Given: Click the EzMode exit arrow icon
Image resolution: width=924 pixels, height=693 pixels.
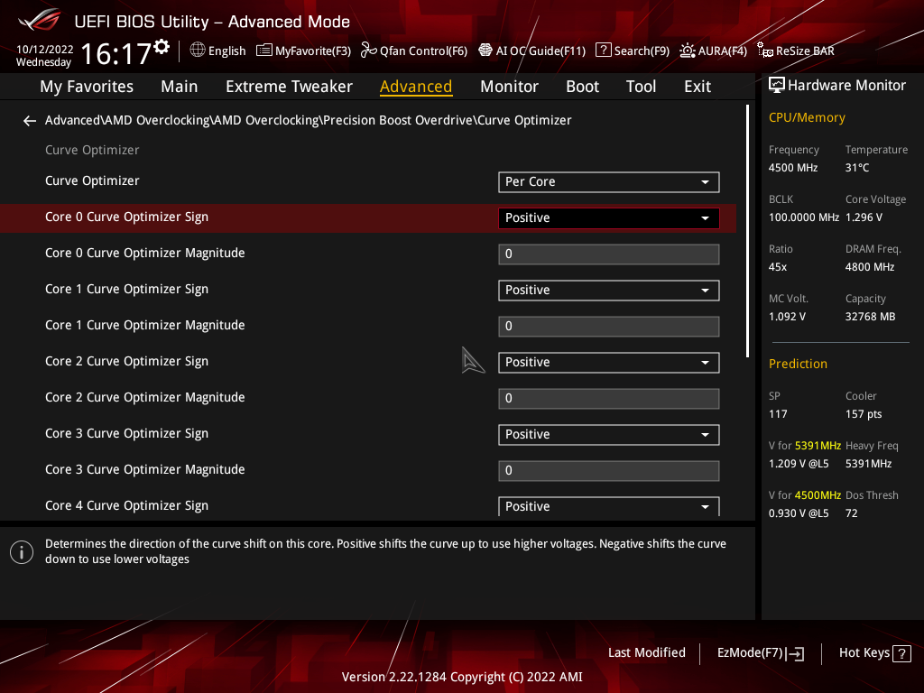Looking at the screenshot, I should click(795, 653).
